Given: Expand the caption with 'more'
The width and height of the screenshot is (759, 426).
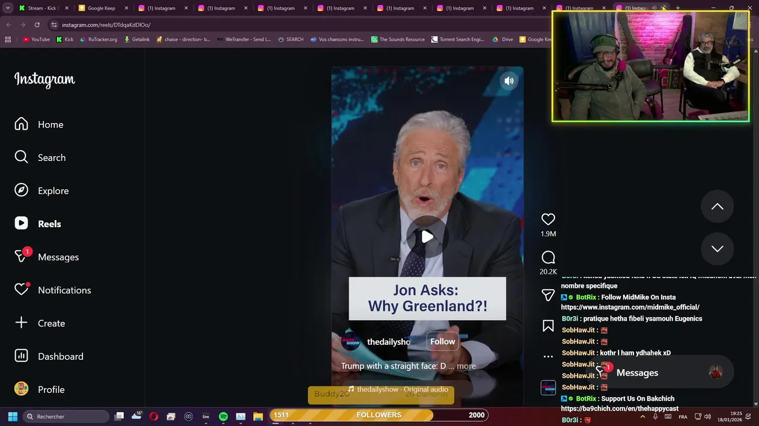Looking at the screenshot, I should [466, 366].
